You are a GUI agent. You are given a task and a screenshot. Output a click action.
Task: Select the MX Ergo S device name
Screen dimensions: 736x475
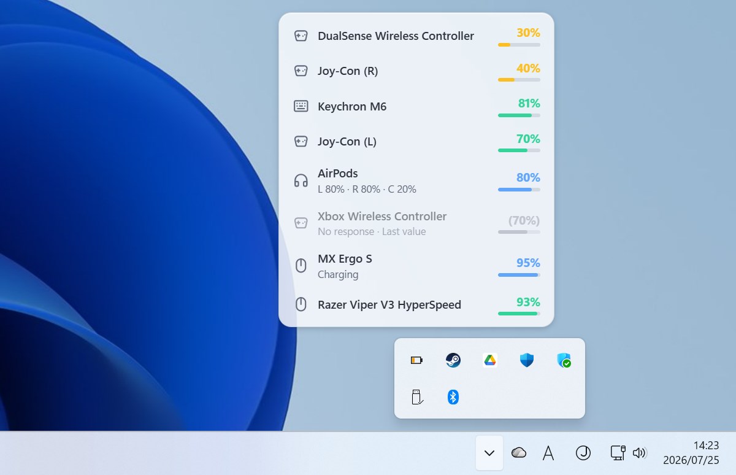345,258
